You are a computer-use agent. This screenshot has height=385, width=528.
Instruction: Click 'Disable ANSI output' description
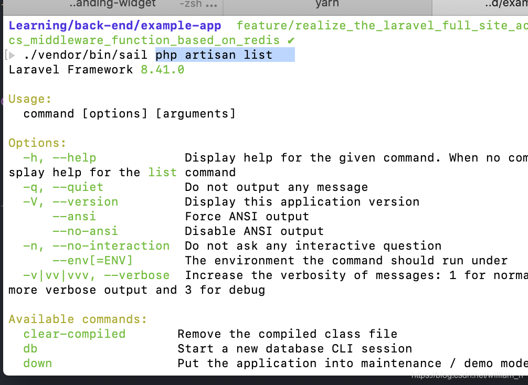(254, 231)
